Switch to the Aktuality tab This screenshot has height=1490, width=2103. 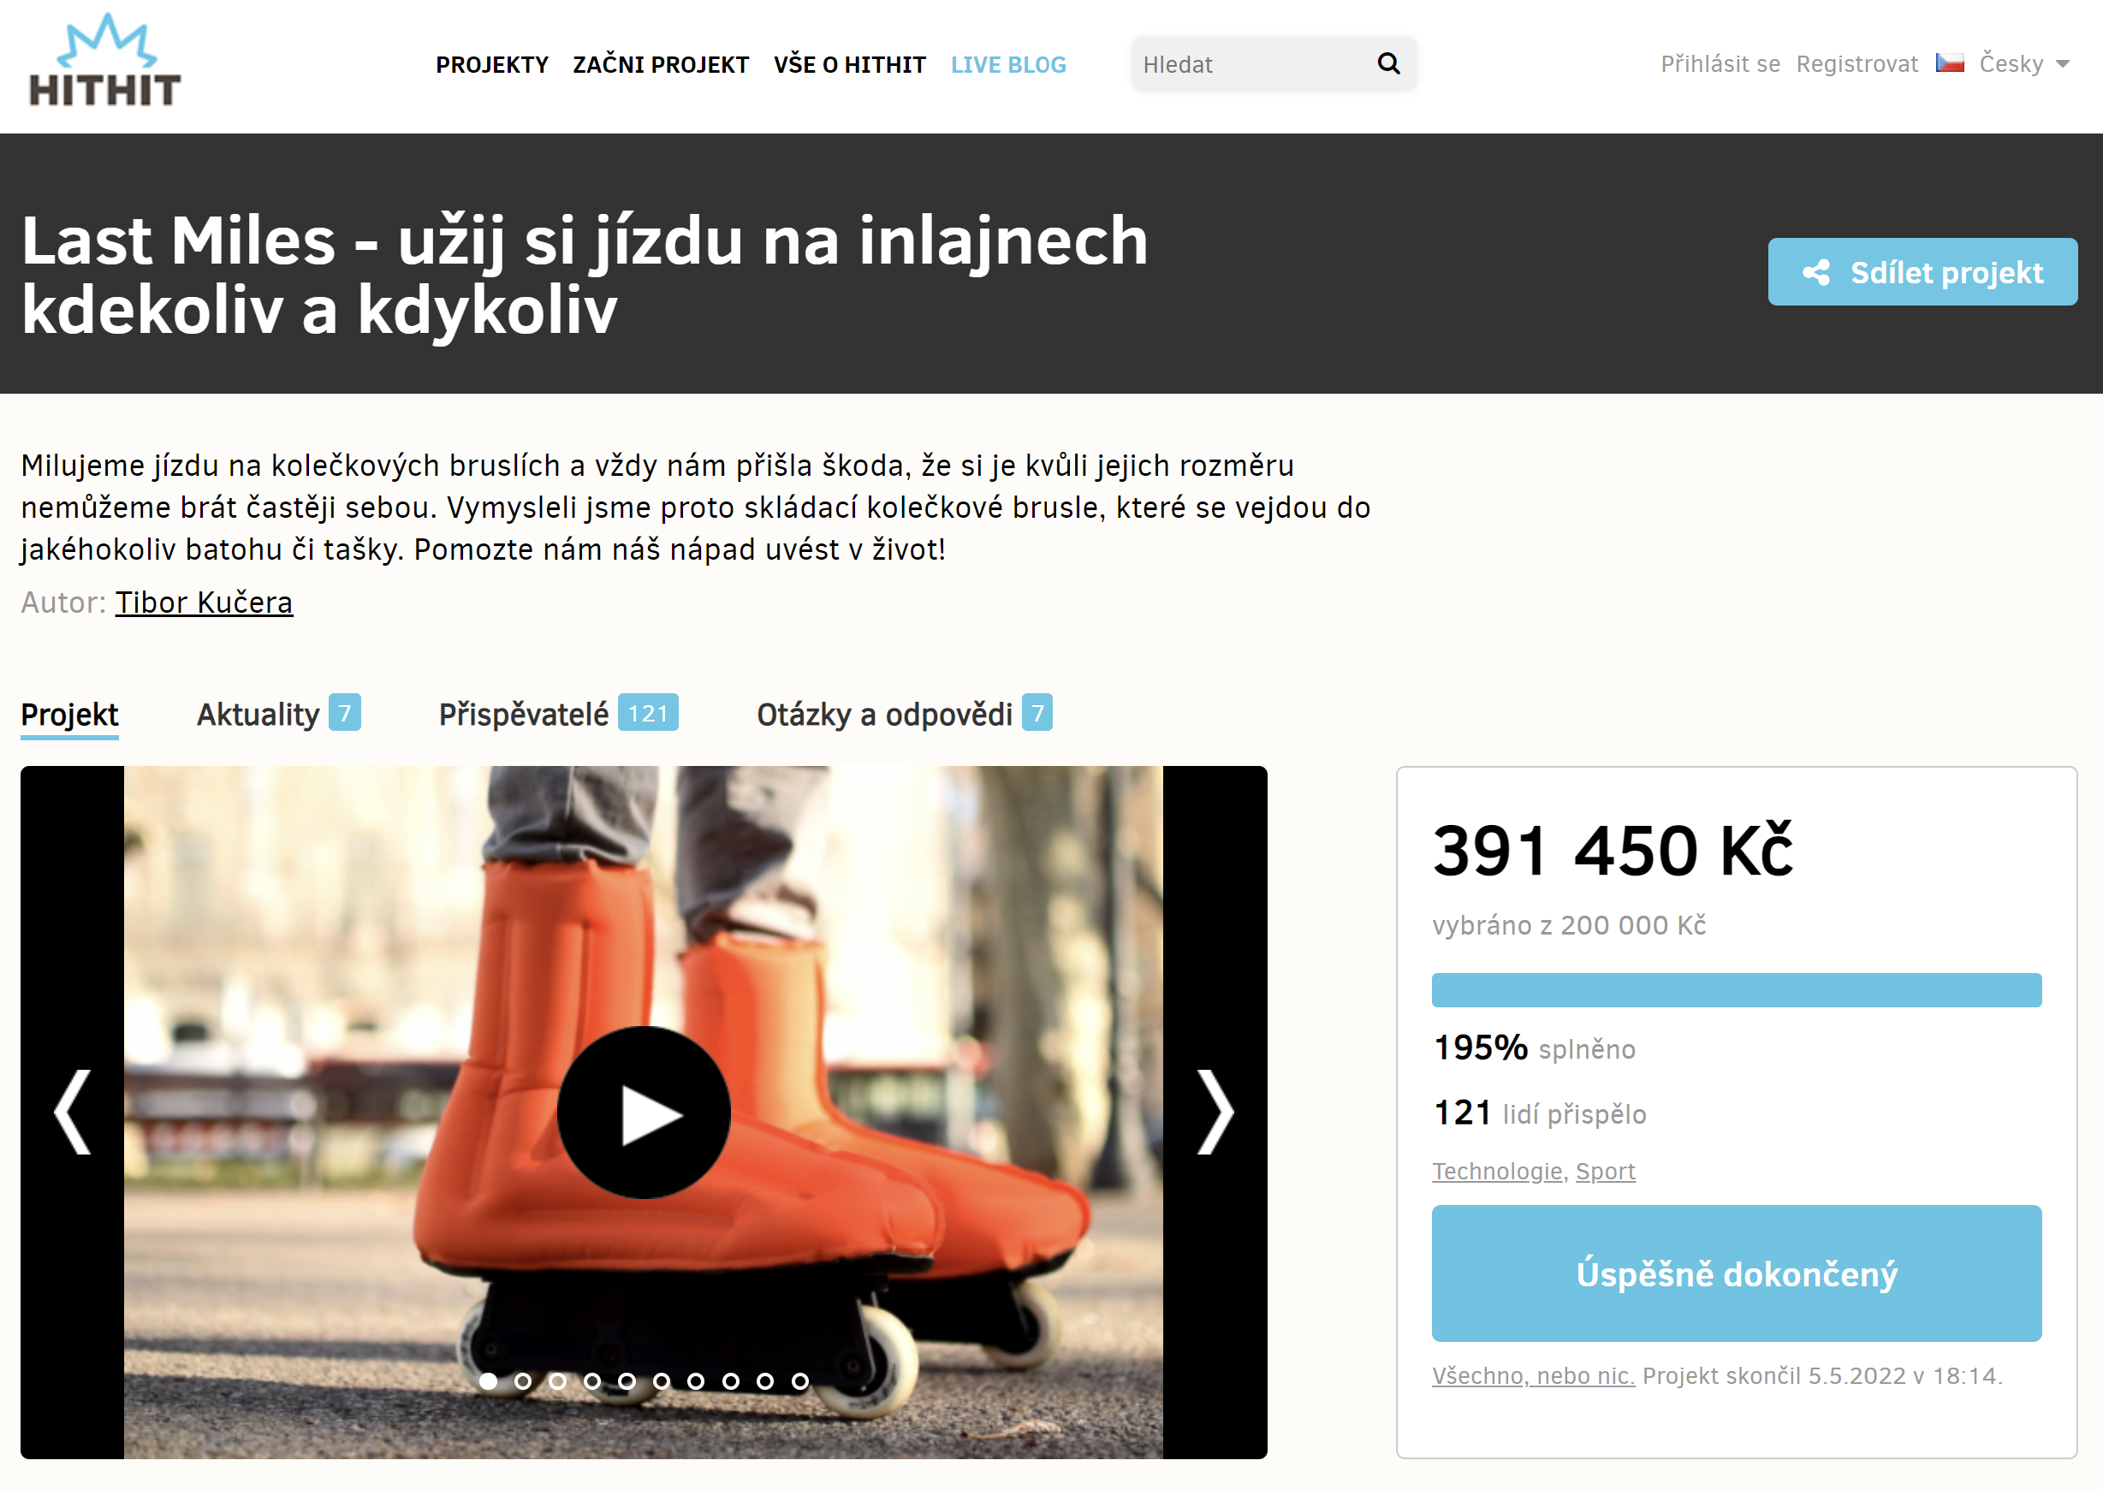point(278,714)
